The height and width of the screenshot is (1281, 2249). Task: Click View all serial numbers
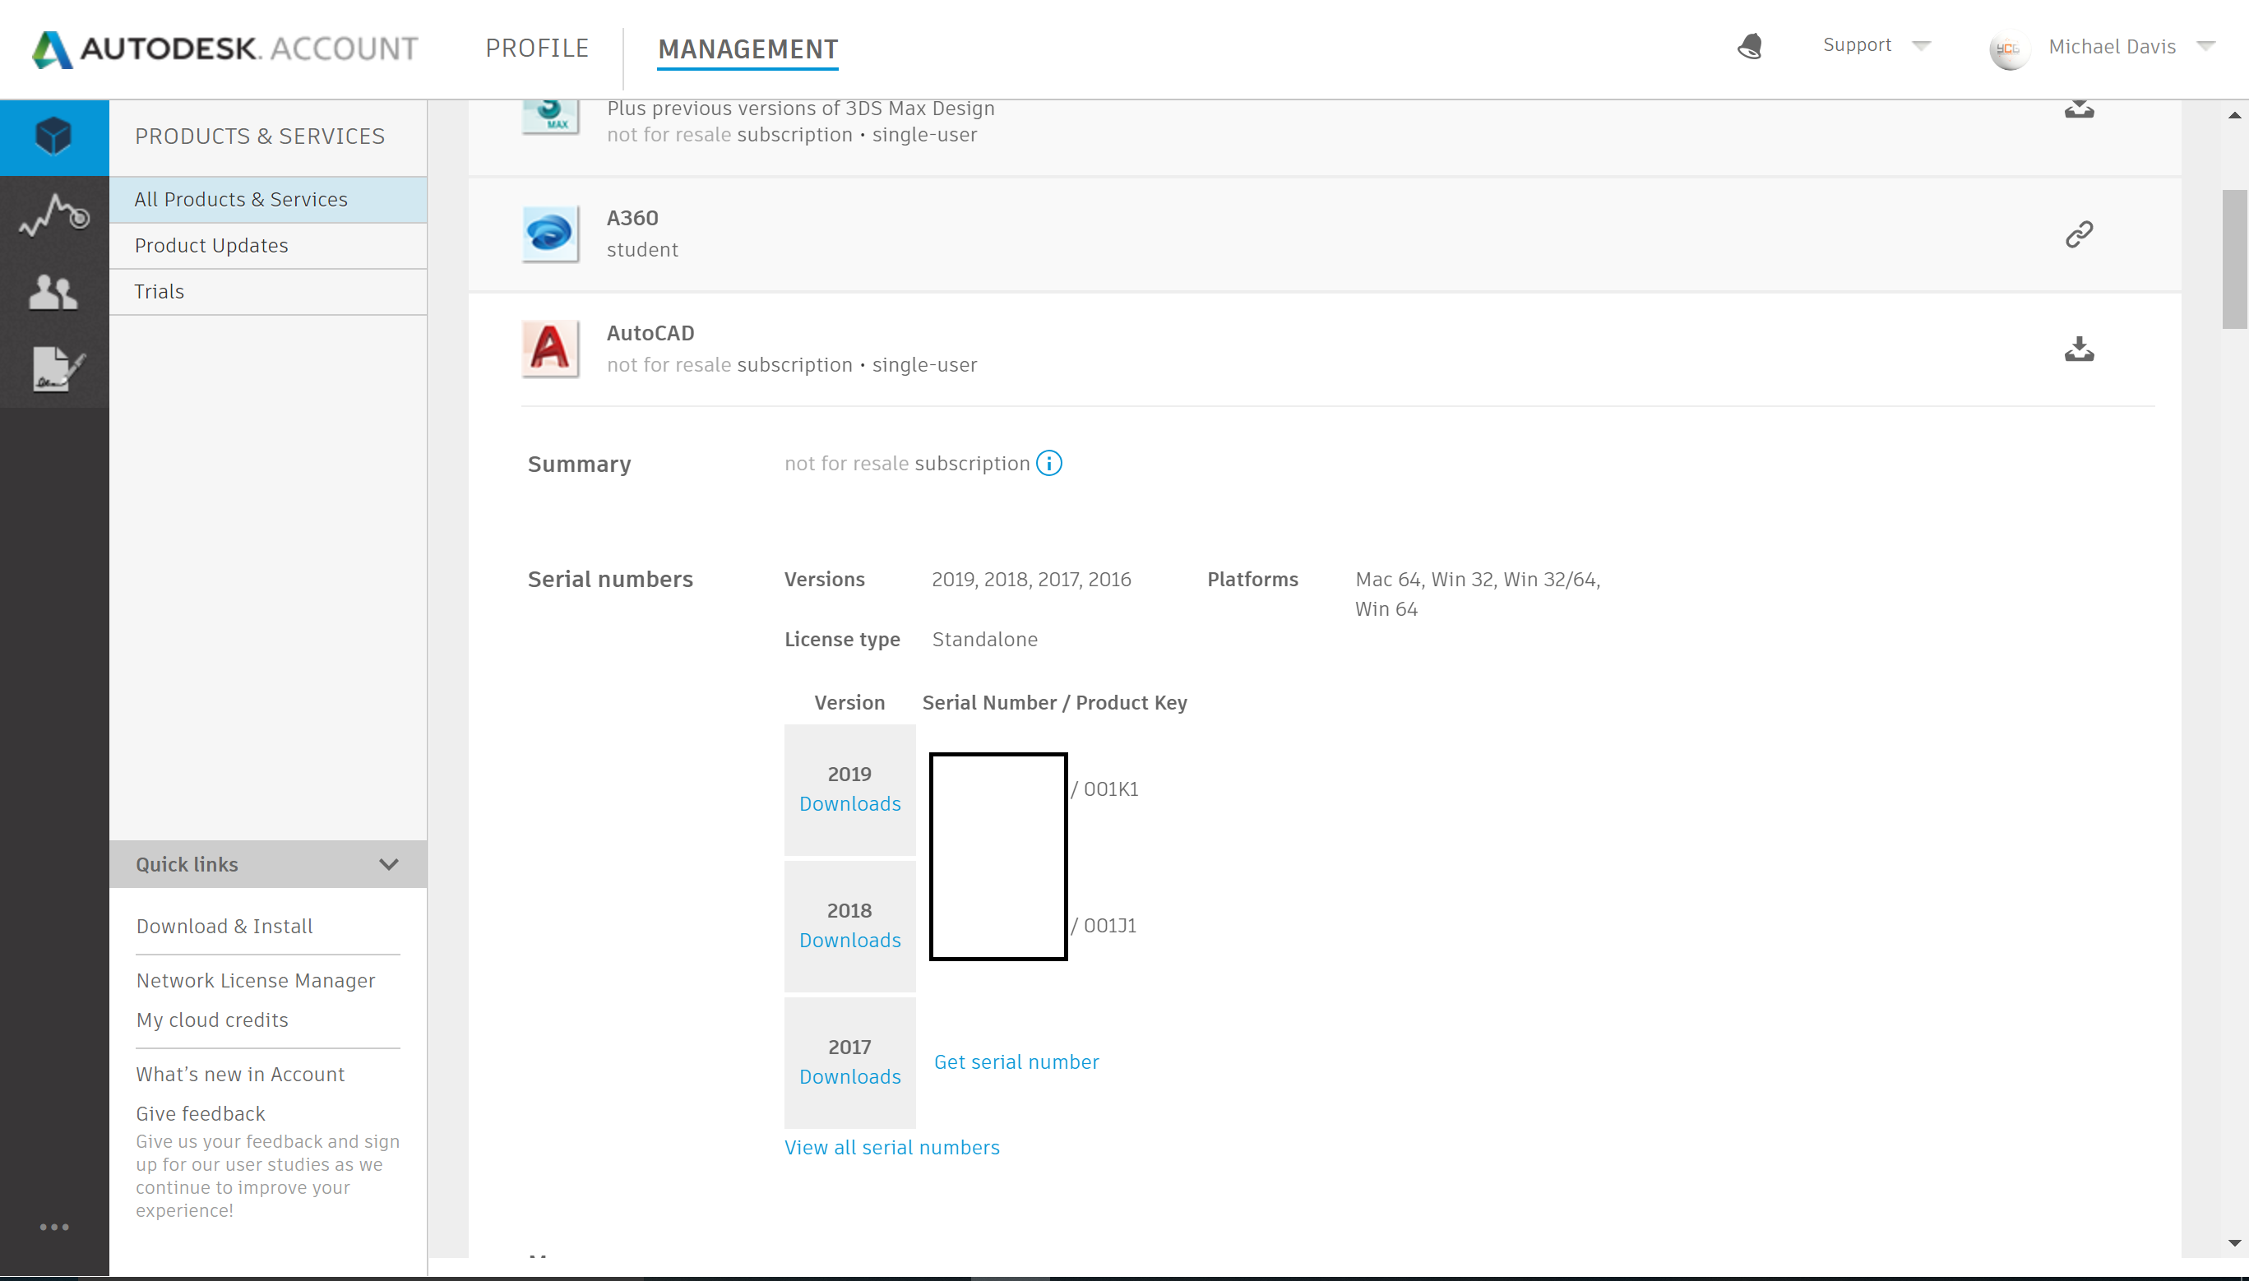pos(892,1147)
